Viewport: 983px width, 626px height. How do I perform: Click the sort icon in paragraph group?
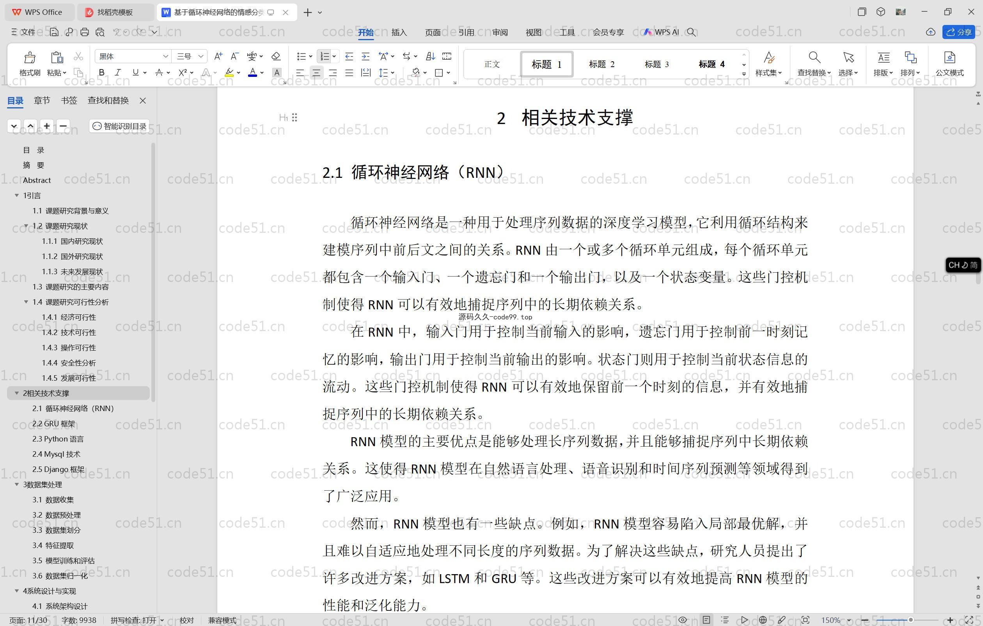pos(430,56)
